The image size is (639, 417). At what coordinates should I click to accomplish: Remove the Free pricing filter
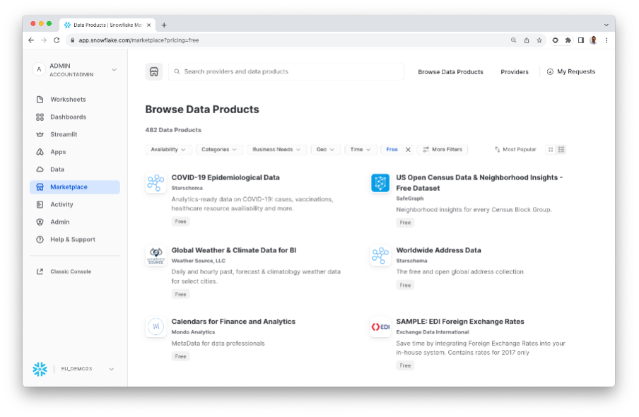pos(407,149)
